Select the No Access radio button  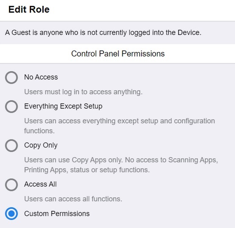pos(11,78)
